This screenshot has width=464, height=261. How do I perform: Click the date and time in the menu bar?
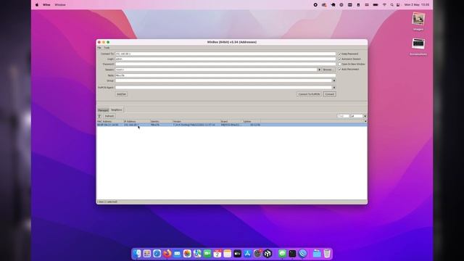[417, 5]
